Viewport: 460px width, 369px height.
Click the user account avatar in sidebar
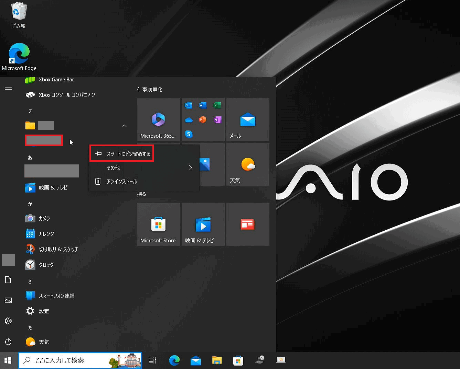8,260
